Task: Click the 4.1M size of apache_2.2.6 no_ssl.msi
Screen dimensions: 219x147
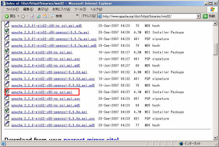Action: 137,92
